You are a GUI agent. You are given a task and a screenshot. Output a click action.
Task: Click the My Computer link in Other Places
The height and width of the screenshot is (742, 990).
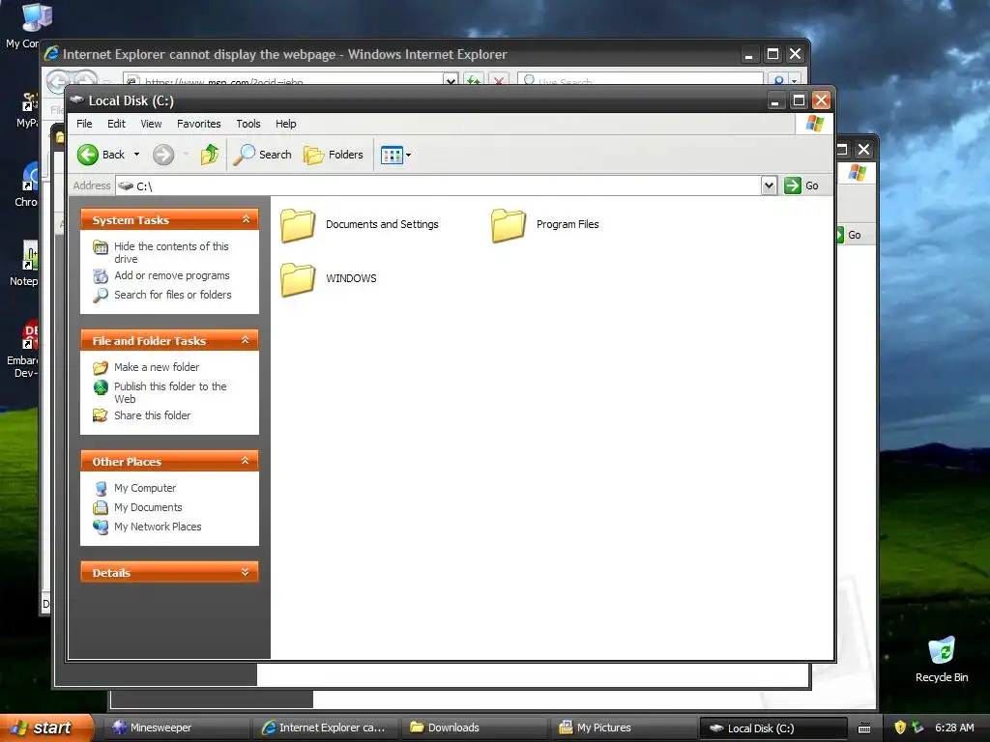145,488
